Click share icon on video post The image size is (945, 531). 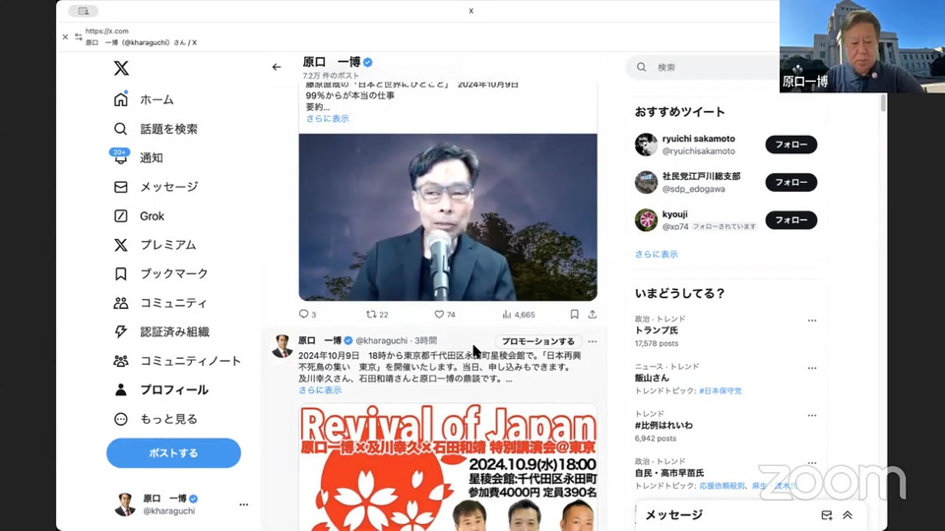593,315
